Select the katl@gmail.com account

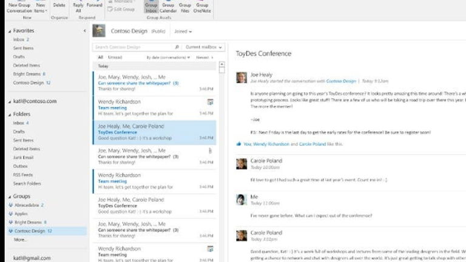point(32,258)
